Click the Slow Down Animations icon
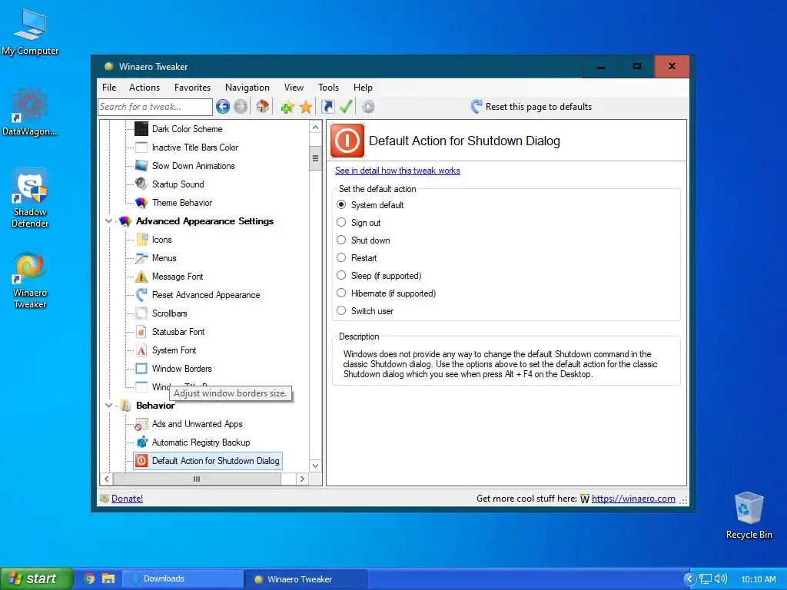This screenshot has height=590, width=787. click(141, 166)
